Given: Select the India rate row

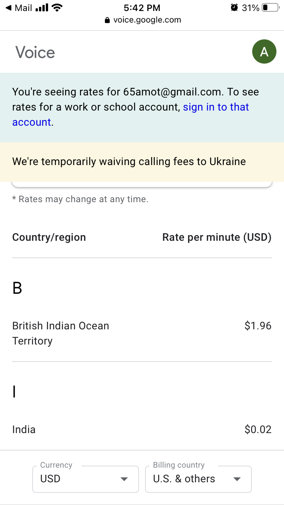Looking at the screenshot, I should point(142,429).
